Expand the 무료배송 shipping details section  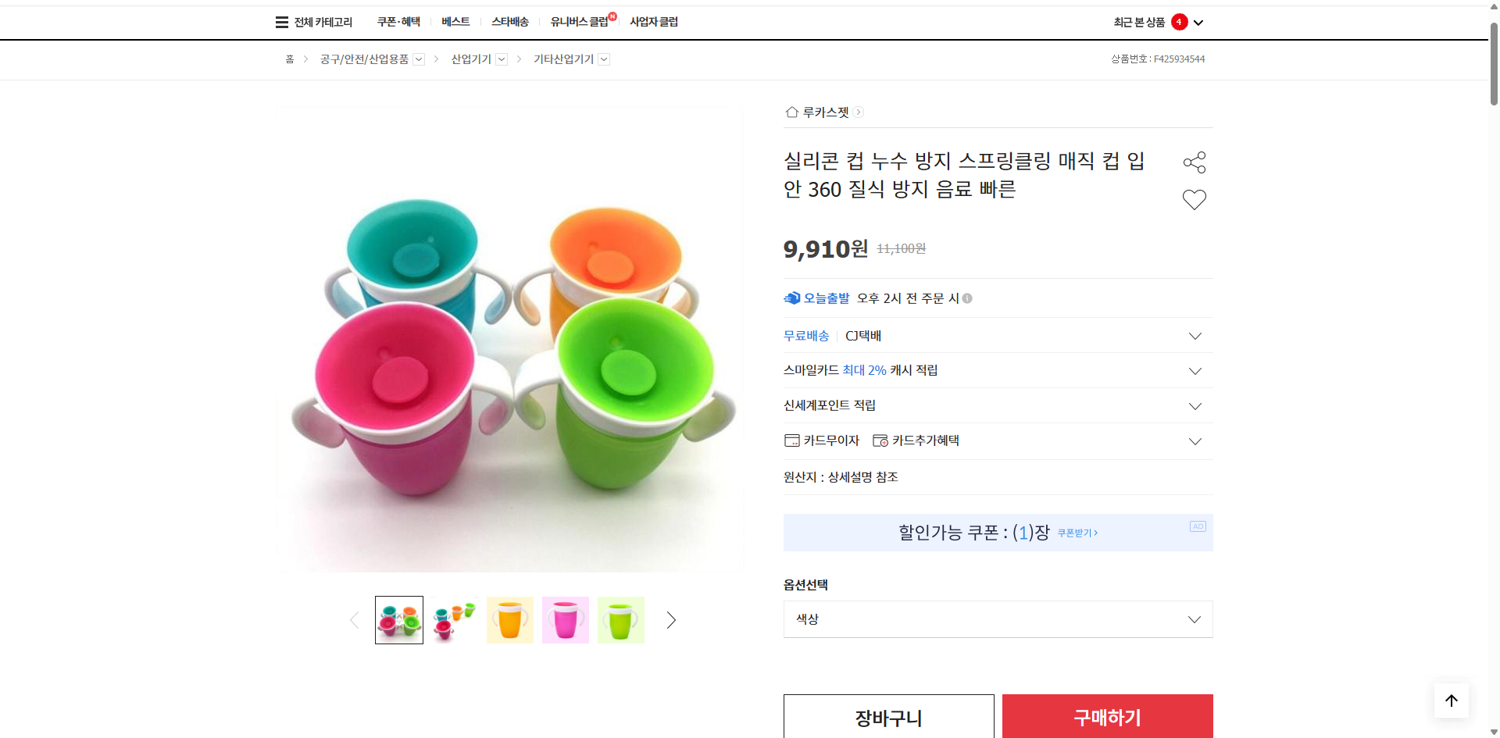tap(1195, 336)
